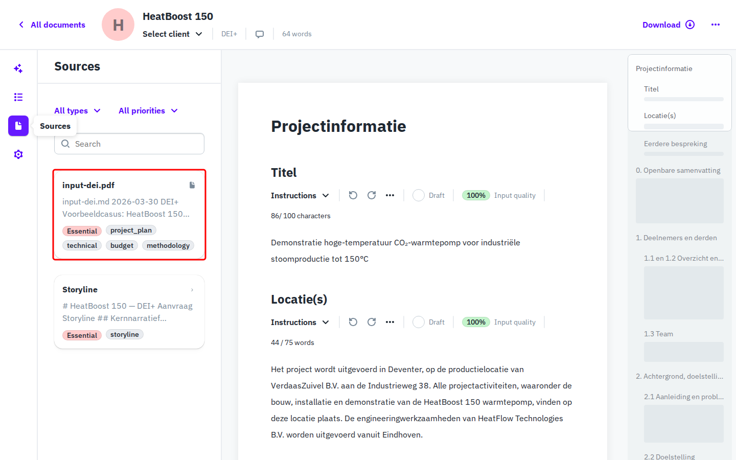736x460 pixels.
Task: Click the 0. Openbare samenvatting thumbnail block
Action: (680, 200)
